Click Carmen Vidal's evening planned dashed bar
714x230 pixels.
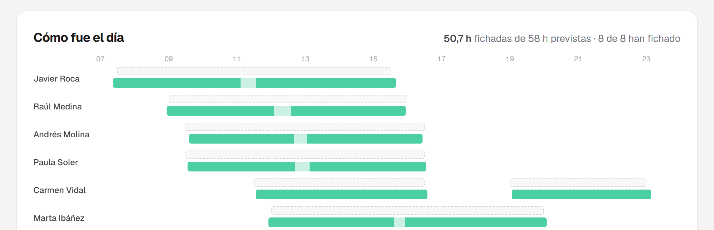[578, 183]
